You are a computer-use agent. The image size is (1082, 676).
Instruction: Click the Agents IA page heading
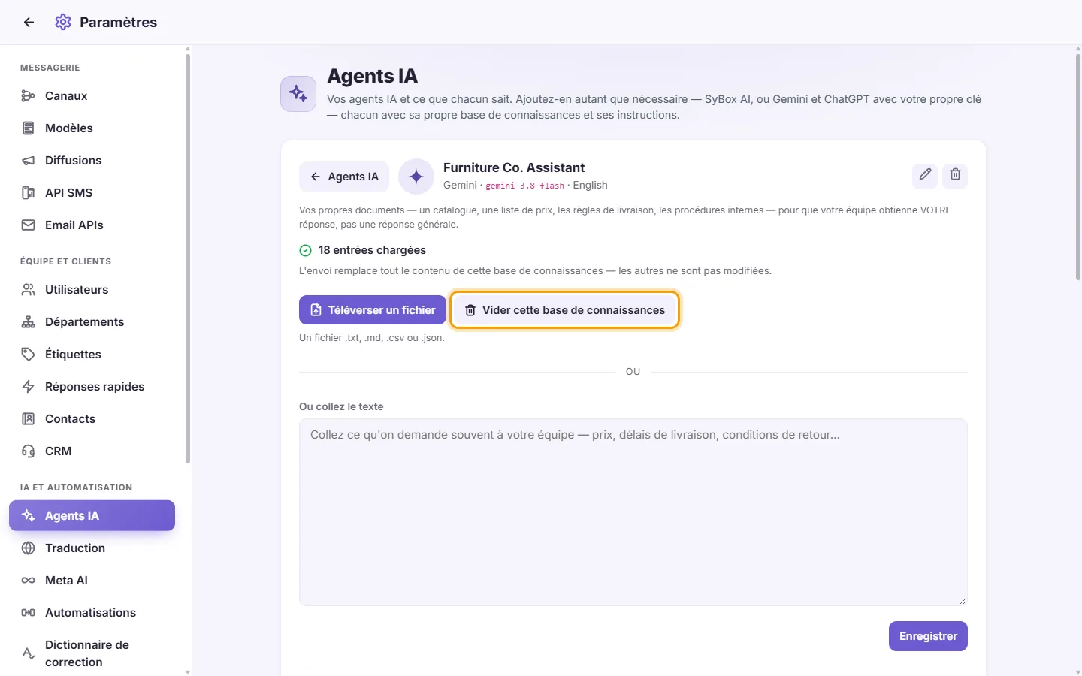[373, 76]
